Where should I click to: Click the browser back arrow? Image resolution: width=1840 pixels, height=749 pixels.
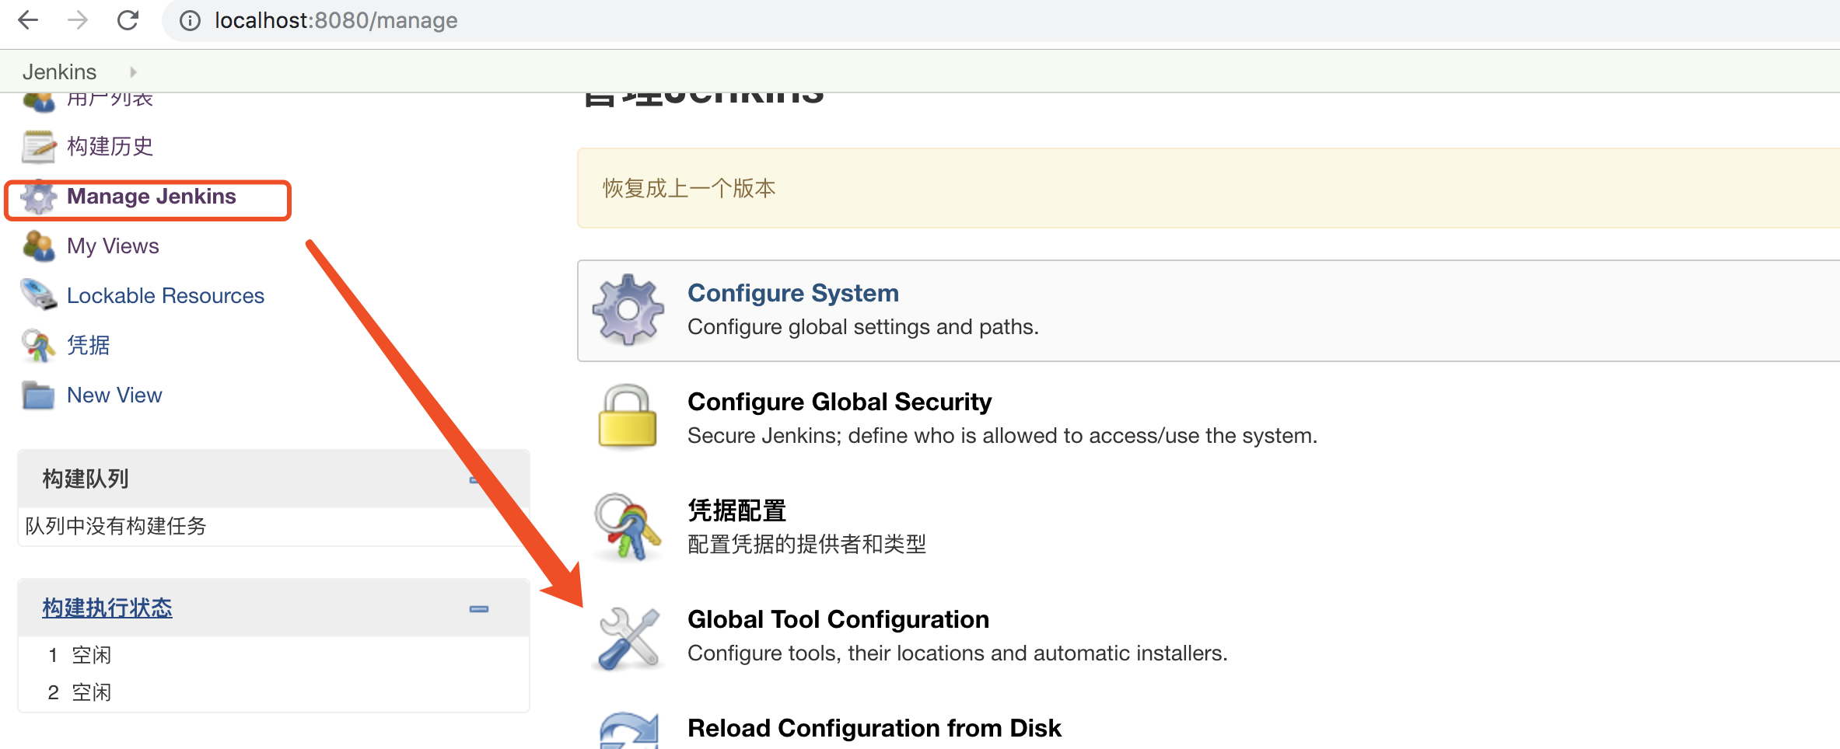coord(28,20)
